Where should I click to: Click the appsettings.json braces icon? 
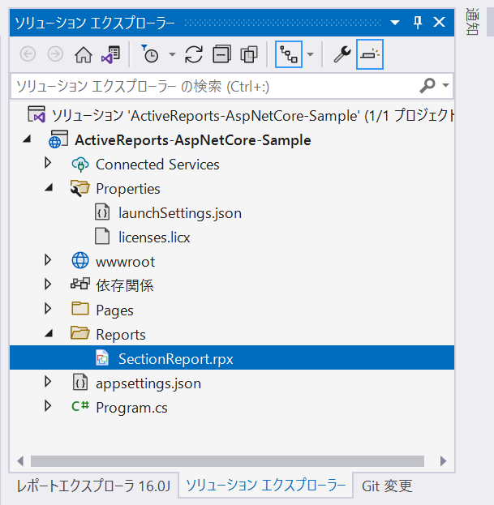80,383
